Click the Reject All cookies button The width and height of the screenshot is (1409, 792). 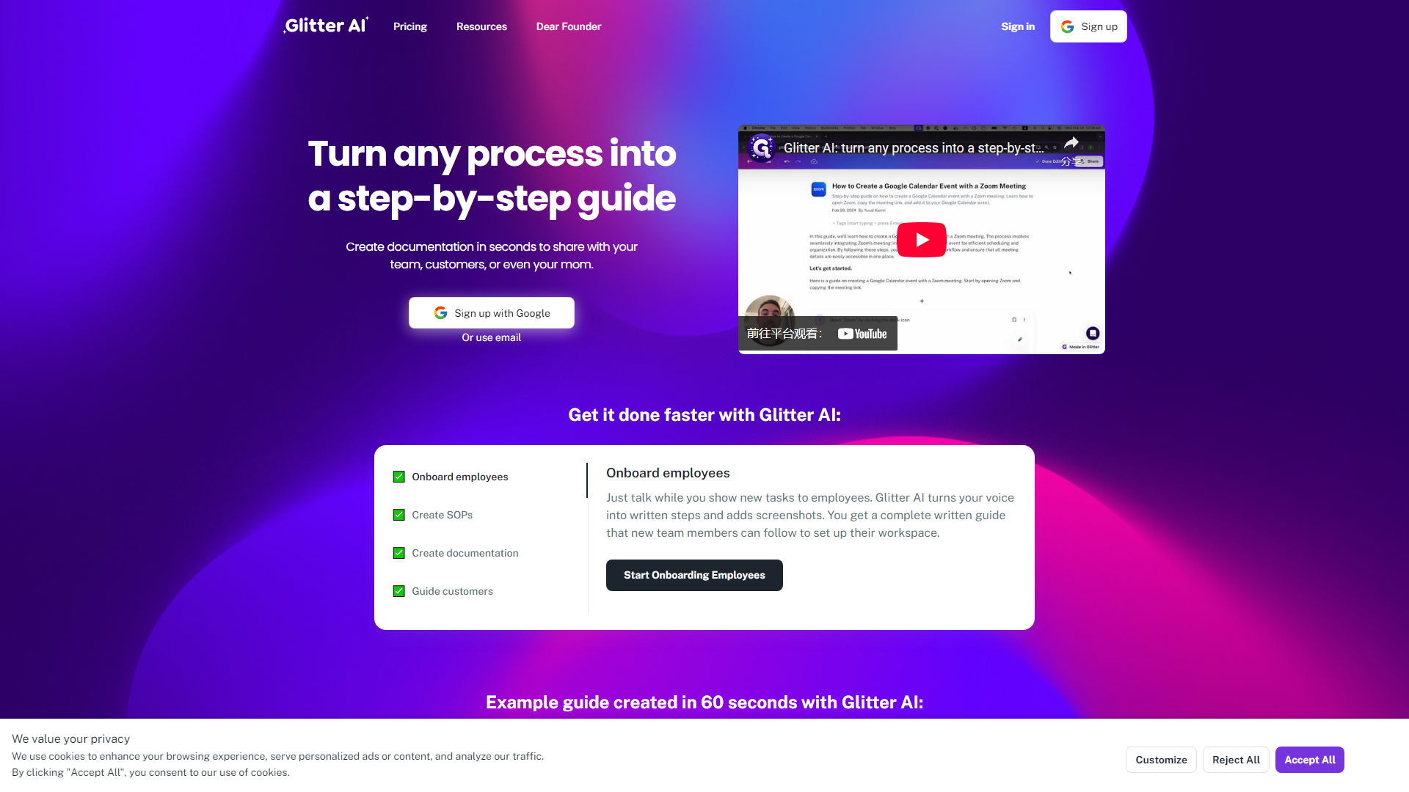click(x=1235, y=759)
